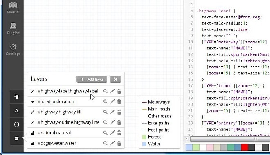Edit the #location.location layer
The image size is (270, 155).
point(112,101)
